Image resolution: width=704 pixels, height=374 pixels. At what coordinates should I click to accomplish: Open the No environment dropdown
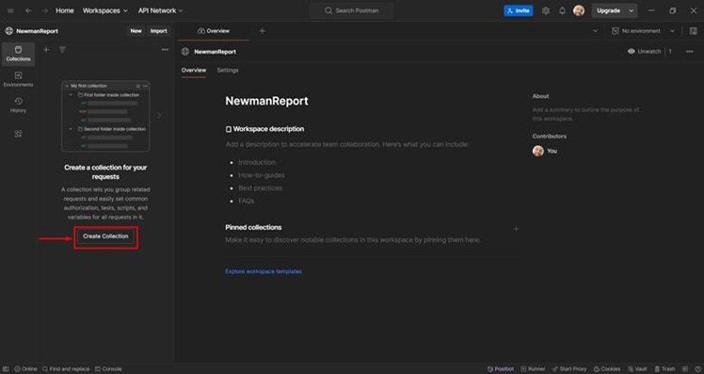[643, 31]
